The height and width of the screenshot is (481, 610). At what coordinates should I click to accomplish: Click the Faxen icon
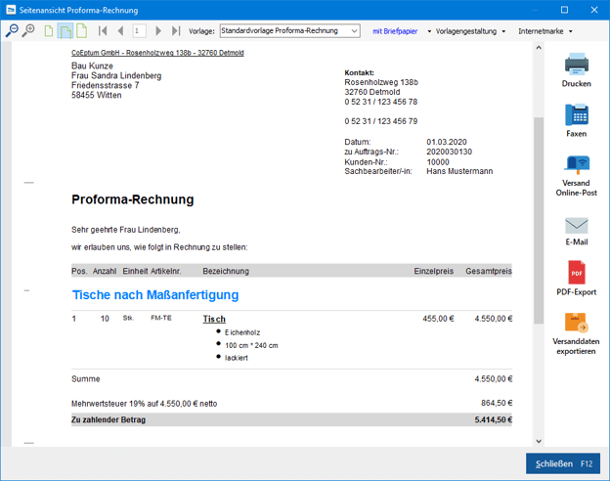tap(577, 115)
